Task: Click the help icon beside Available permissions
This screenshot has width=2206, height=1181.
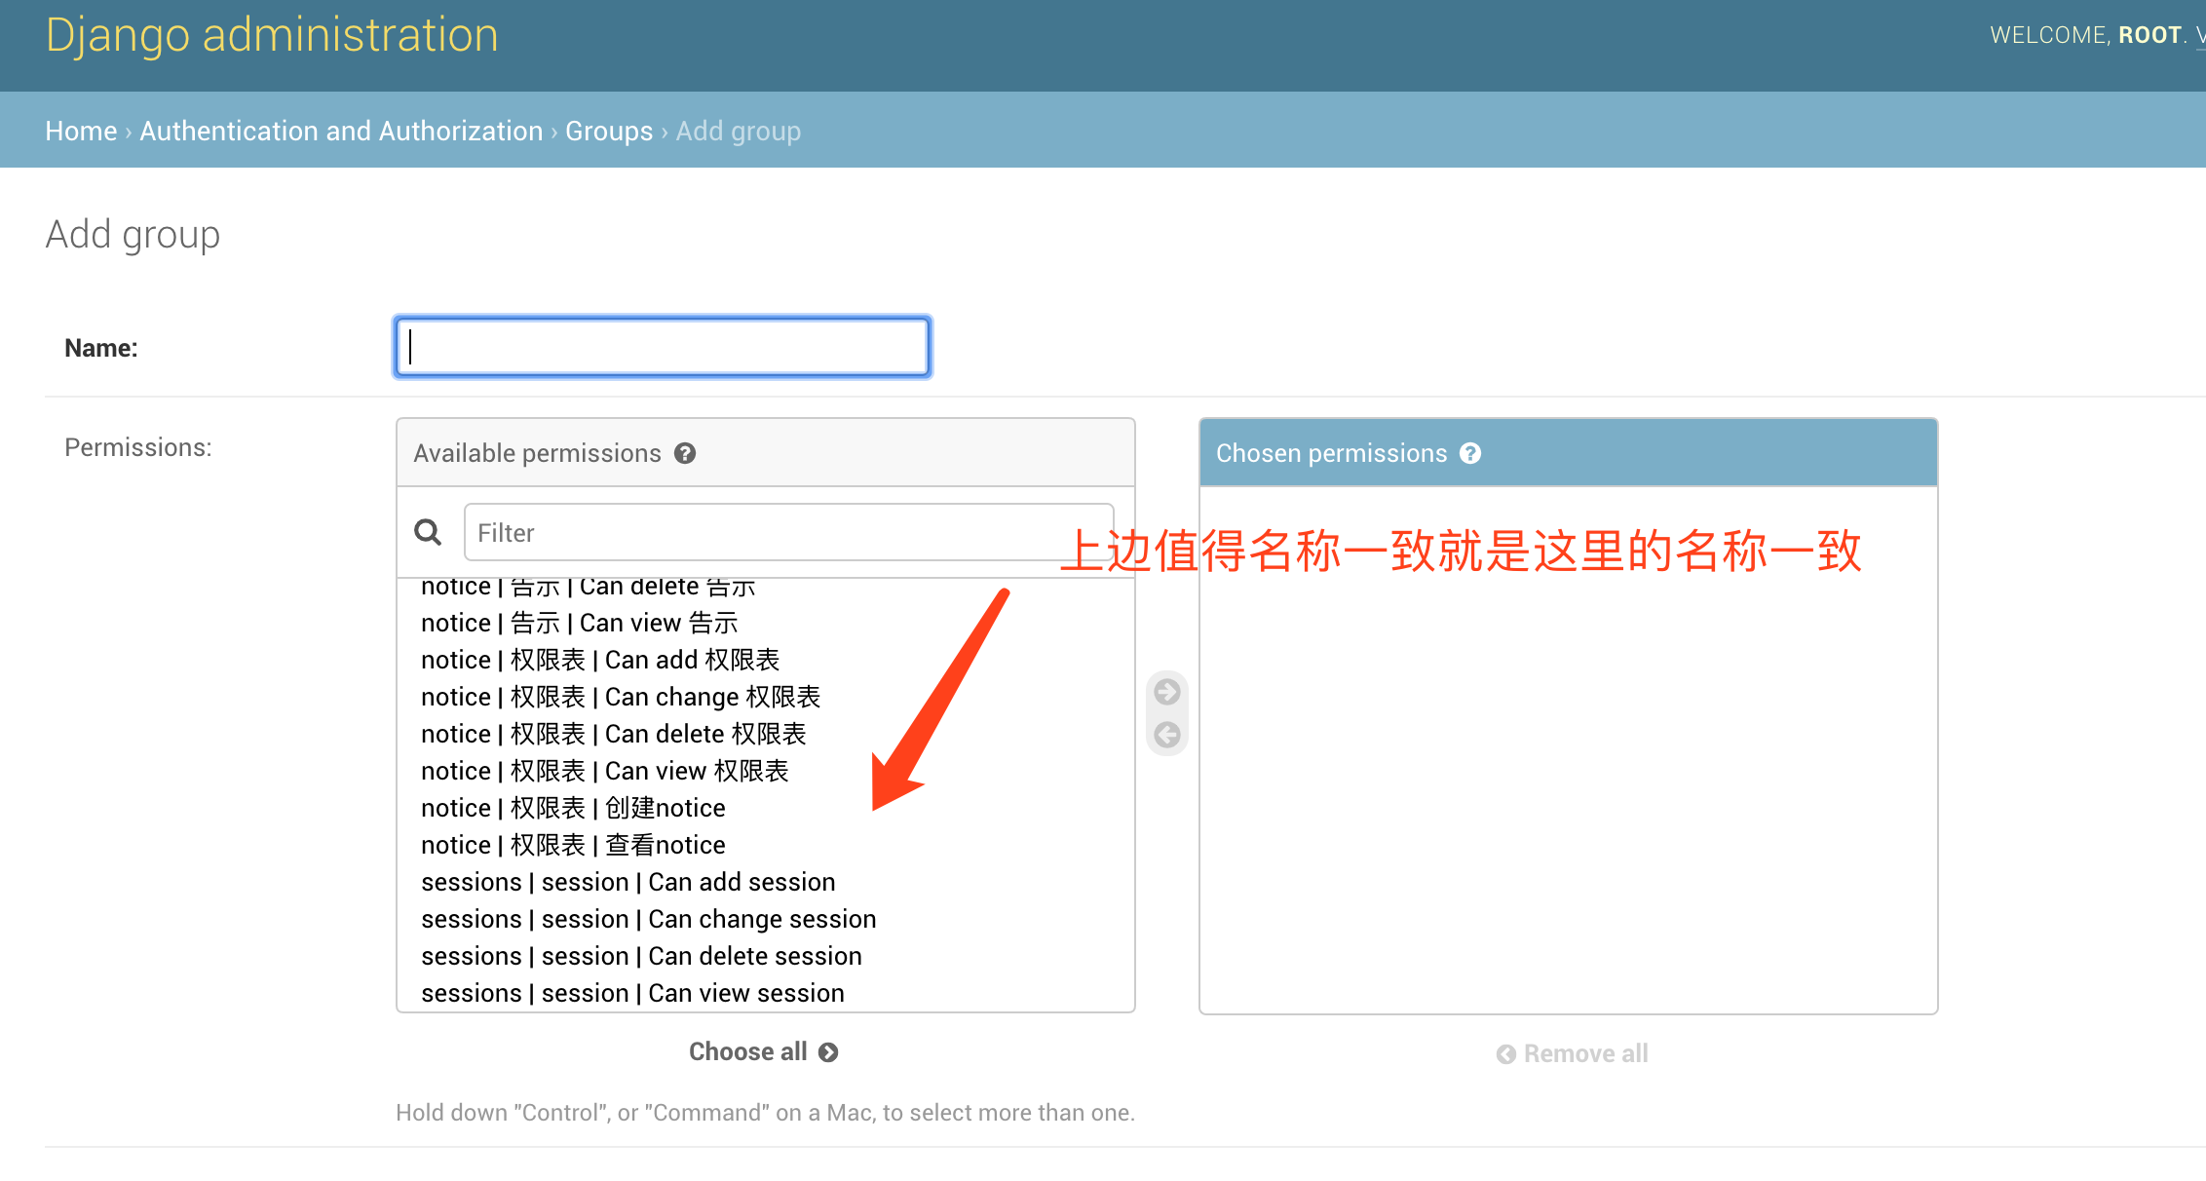Action: 685,453
